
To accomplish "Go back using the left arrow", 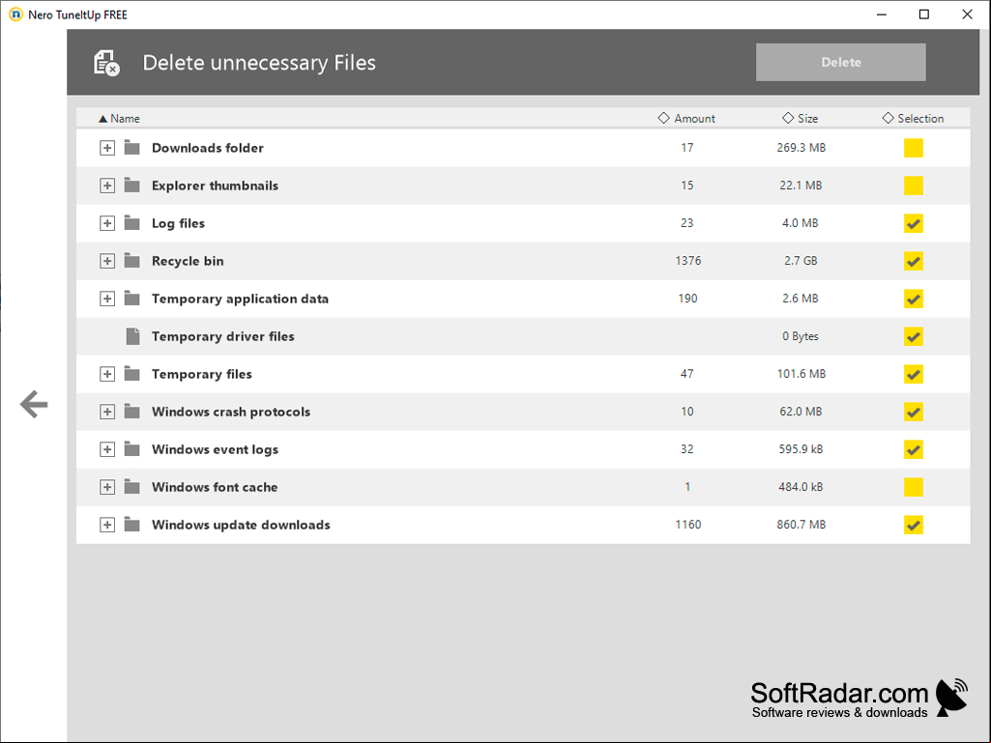I will click(x=34, y=405).
